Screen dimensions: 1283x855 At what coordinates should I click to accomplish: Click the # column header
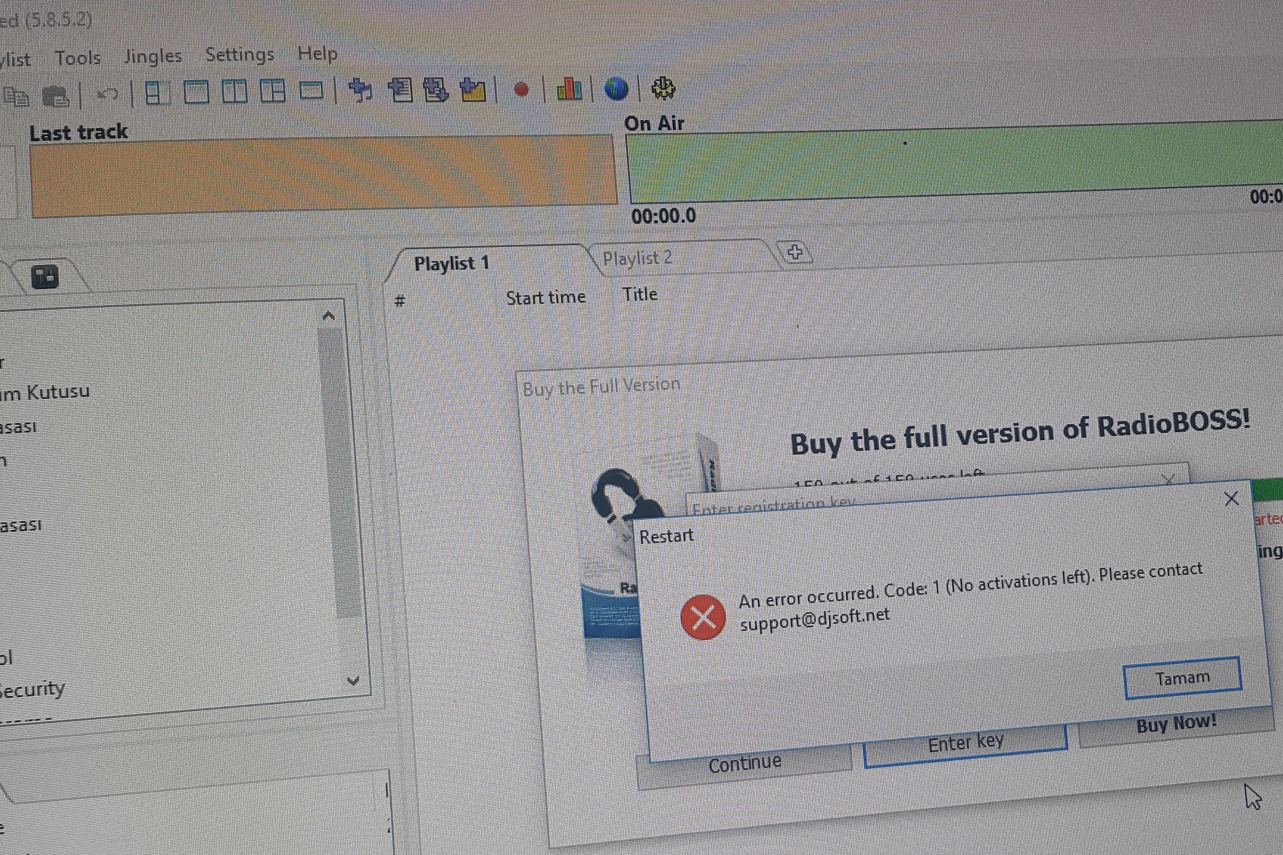pos(399,301)
